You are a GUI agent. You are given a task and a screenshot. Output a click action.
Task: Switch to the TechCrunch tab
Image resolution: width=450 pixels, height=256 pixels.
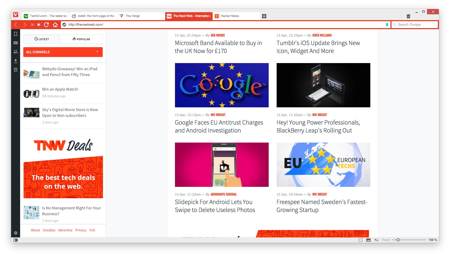pos(46,16)
